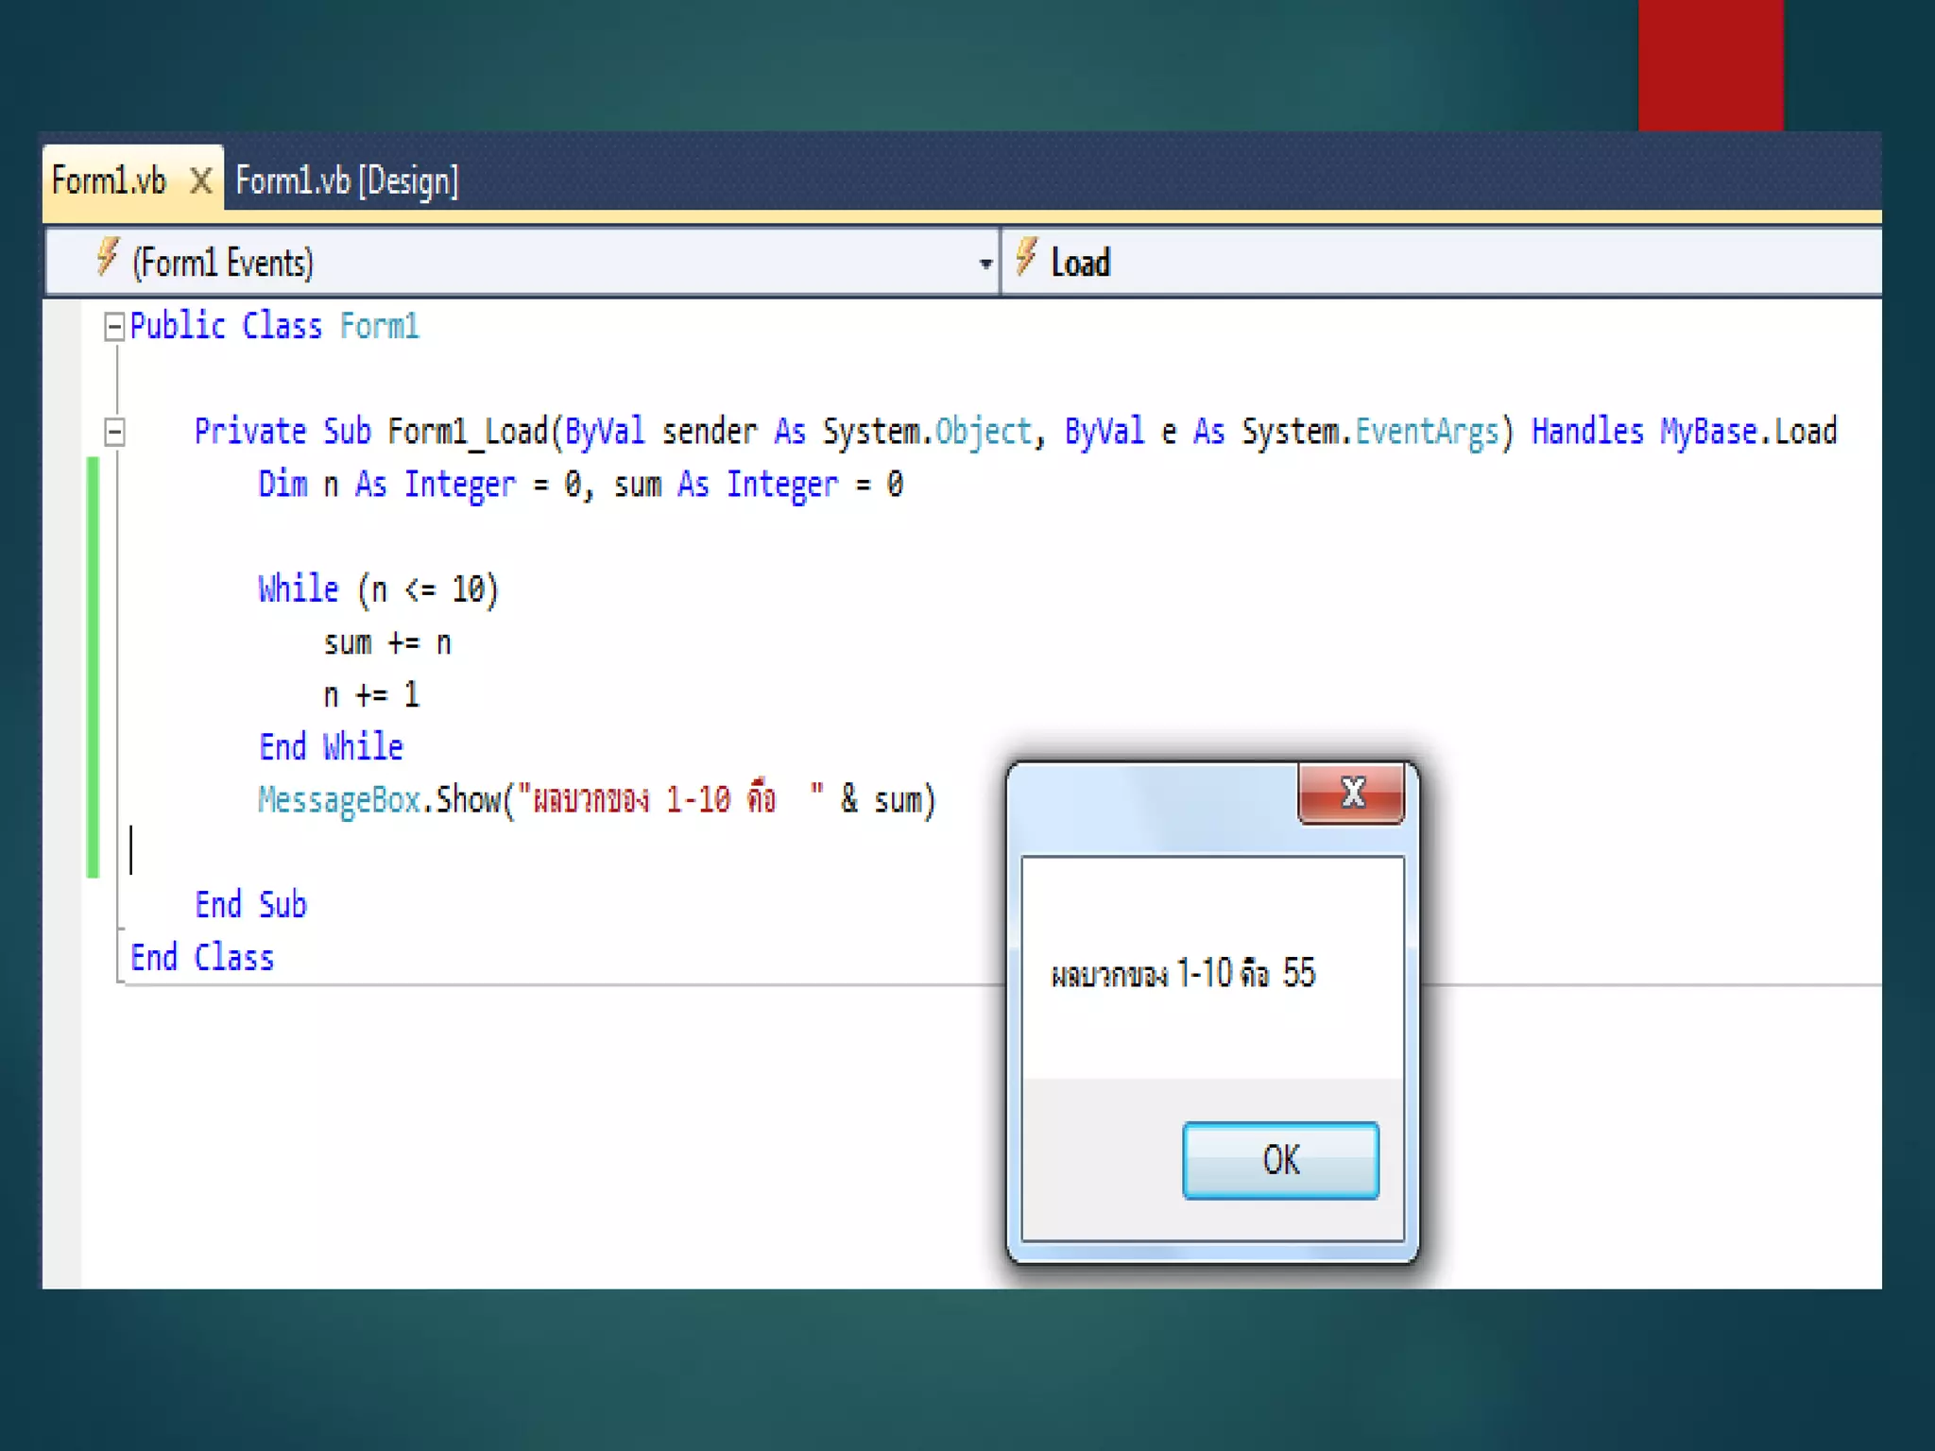Open the Form1 Events dropdown arrow
Image resolution: width=1935 pixels, height=1451 pixels.
coord(985,264)
